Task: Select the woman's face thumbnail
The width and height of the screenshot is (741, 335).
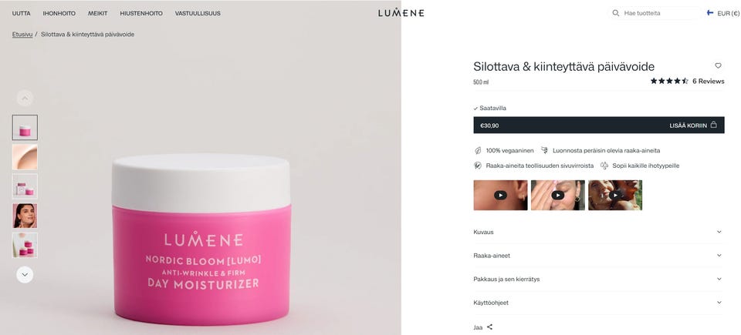Action: coord(25,216)
